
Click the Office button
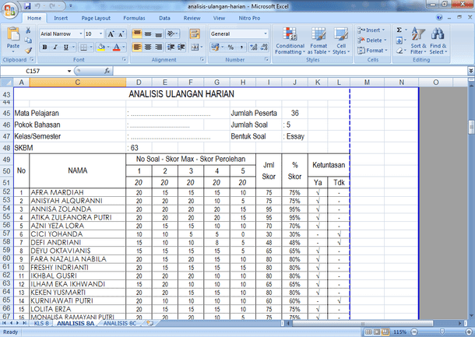click(9, 11)
